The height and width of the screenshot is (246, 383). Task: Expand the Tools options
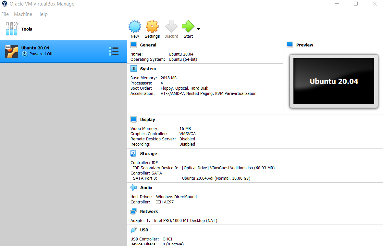pos(19,29)
